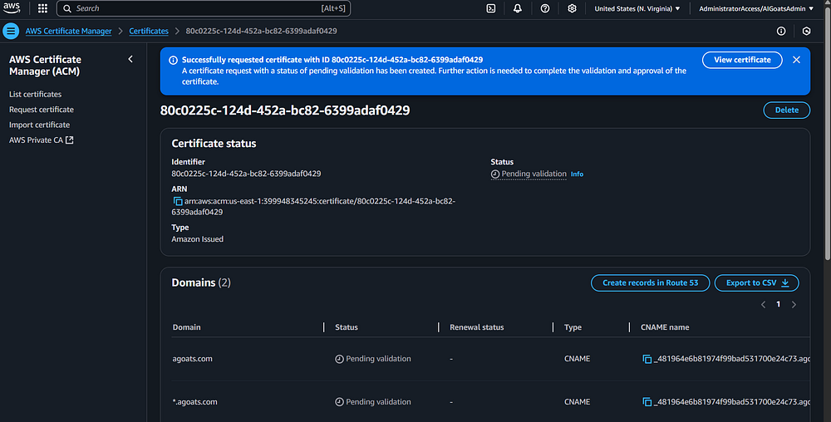Select List certificates in sidebar

tap(35, 95)
